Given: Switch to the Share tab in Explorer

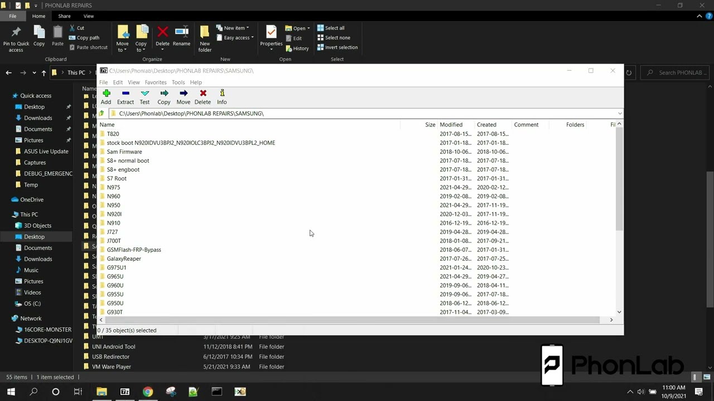Looking at the screenshot, I should [64, 16].
